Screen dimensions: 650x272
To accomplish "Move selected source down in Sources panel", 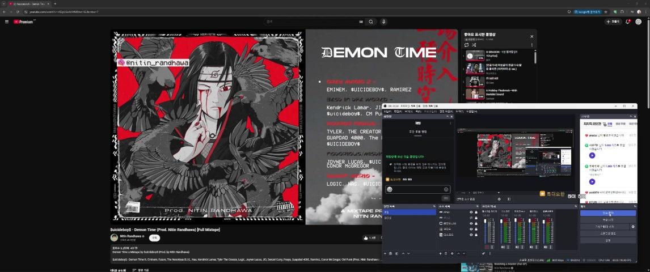I will [464, 253].
